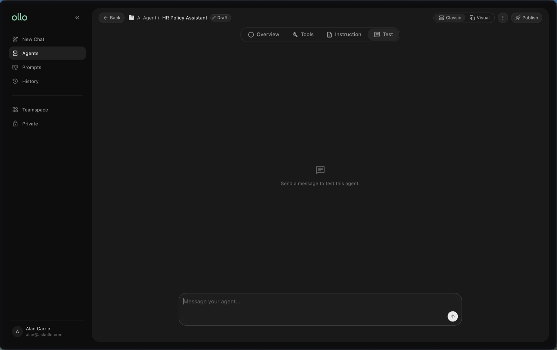Open the Prompts section
This screenshot has width=557, height=350.
pyautogui.click(x=47, y=67)
